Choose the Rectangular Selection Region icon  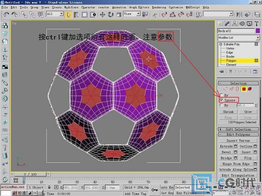[x=84, y=15]
